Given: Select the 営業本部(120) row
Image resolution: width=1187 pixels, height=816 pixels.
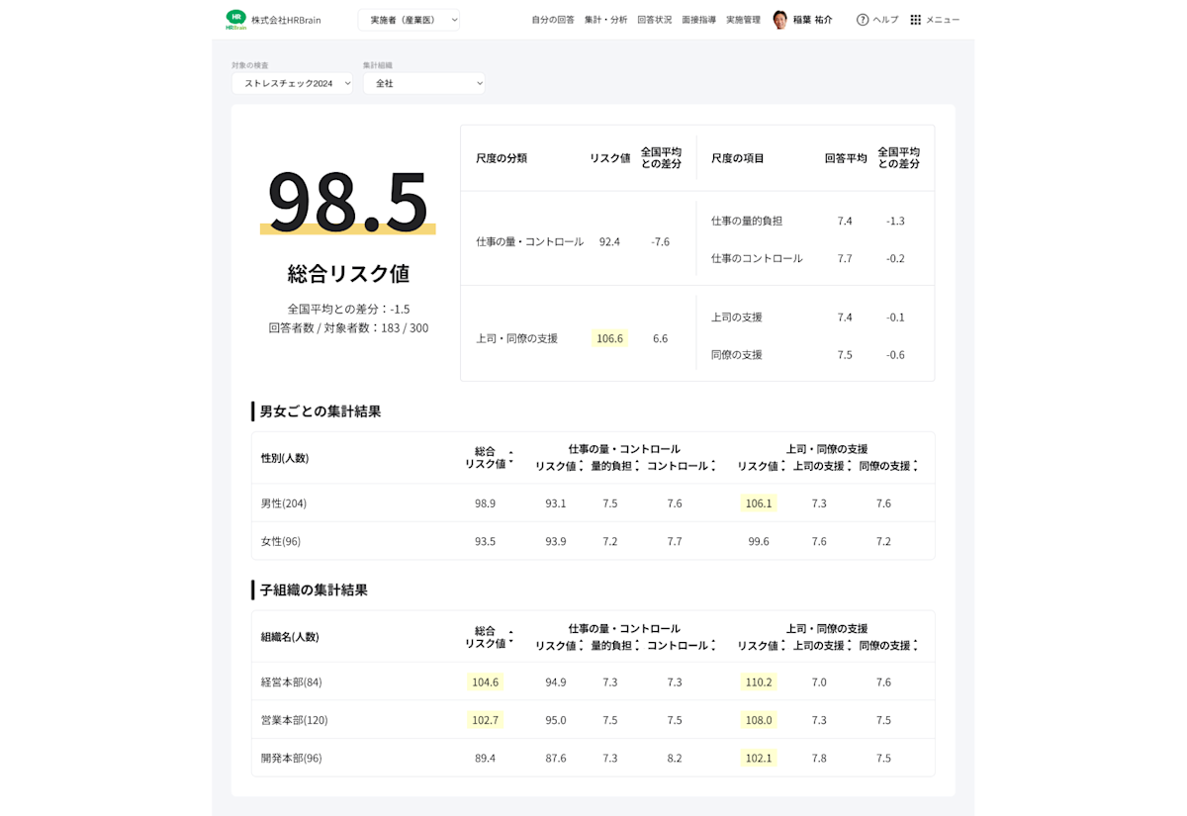Looking at the screenshot, I should point(593,720).
